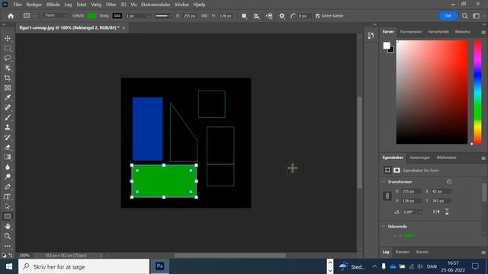
Task: Select the Dodge tool
Action: [8, 177]
